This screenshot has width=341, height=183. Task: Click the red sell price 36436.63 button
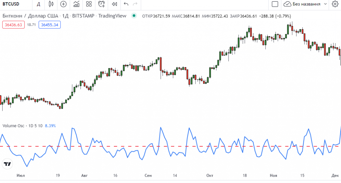pos(13,25)
